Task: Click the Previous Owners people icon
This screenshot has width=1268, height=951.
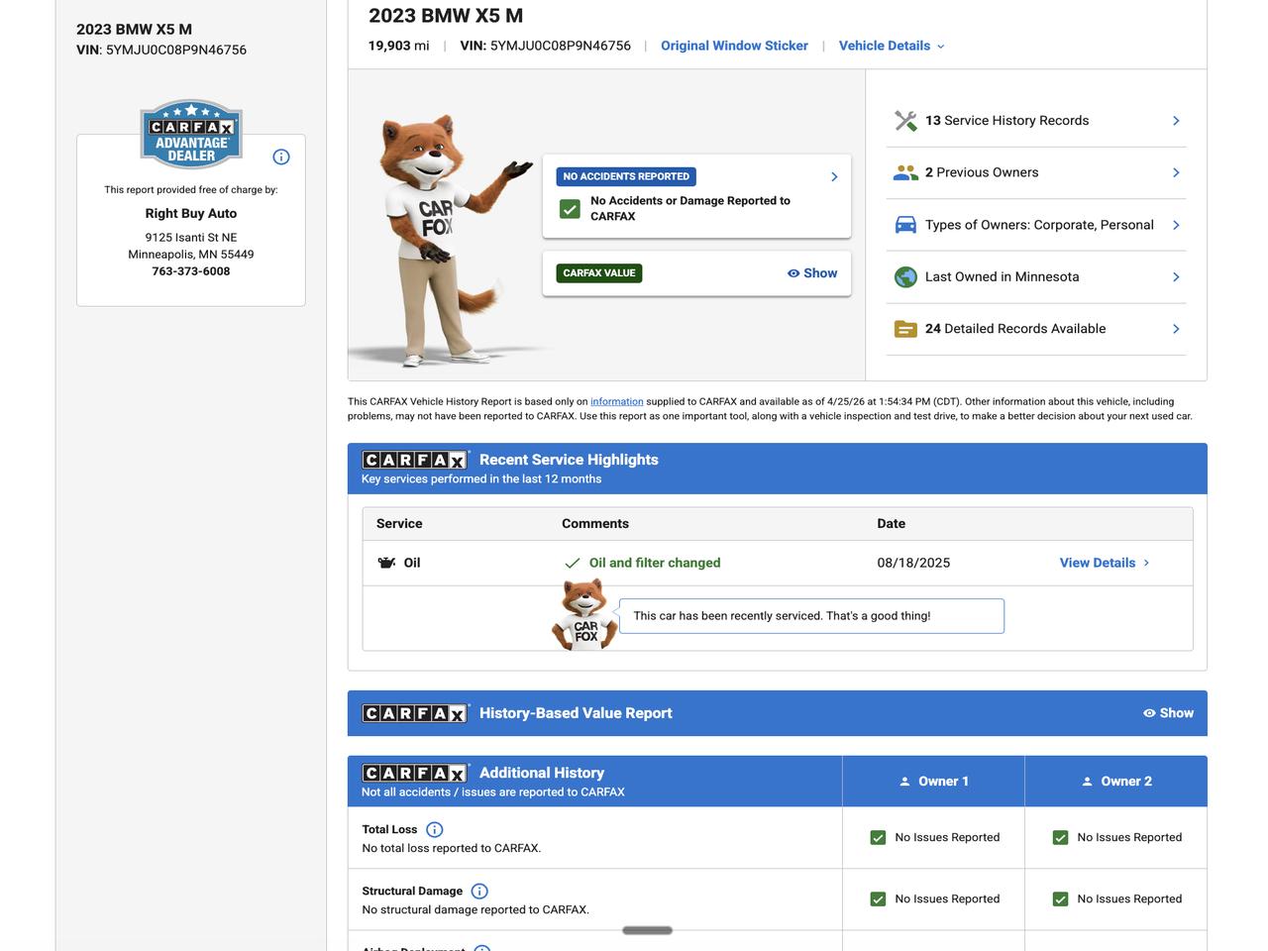Action: (905, 172)
